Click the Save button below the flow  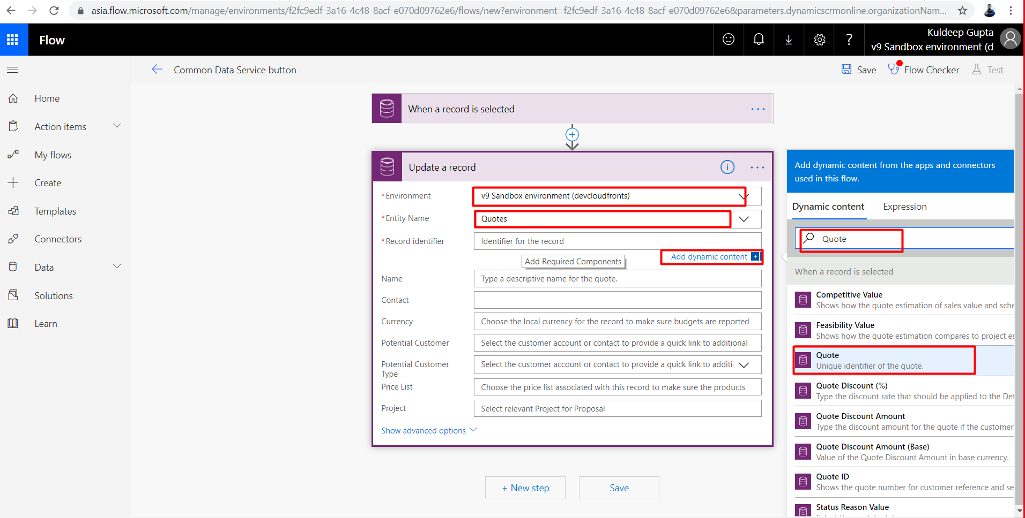[x=619, y=487]
